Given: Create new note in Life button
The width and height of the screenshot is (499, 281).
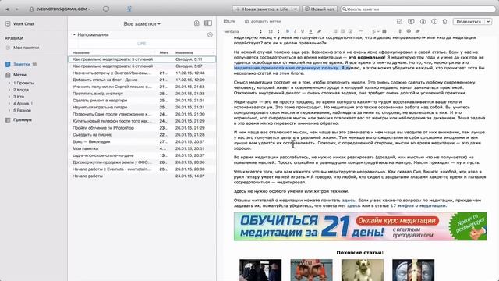Looking at the screenshot, I should 262,9.
